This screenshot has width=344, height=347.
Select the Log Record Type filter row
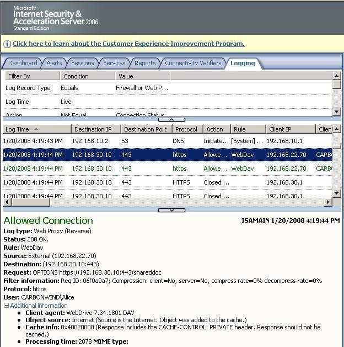tap(168, 88)
